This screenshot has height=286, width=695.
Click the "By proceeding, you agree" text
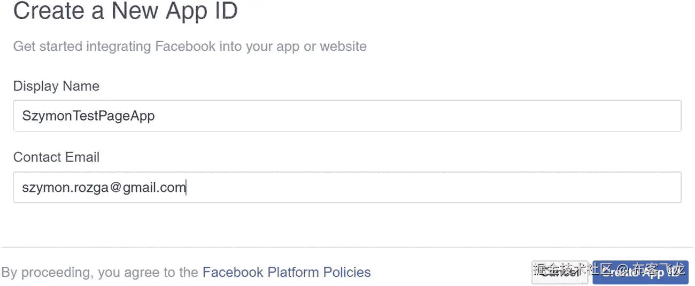100,272
